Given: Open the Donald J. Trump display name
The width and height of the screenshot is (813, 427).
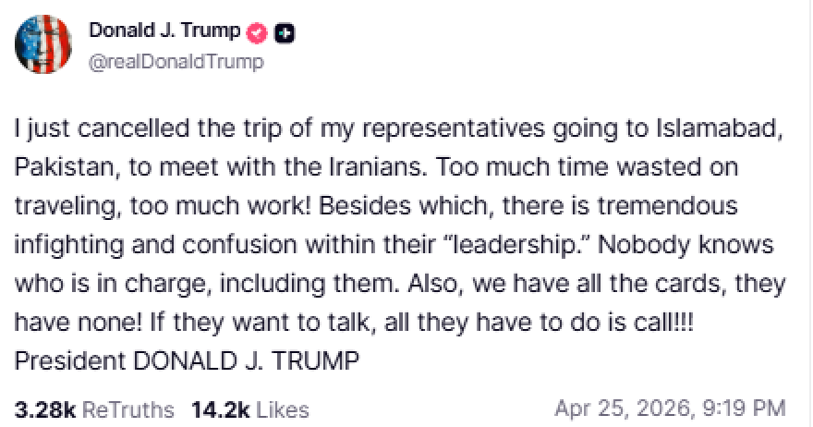Looking at the screenshot, I should click(x=164, y=31).
